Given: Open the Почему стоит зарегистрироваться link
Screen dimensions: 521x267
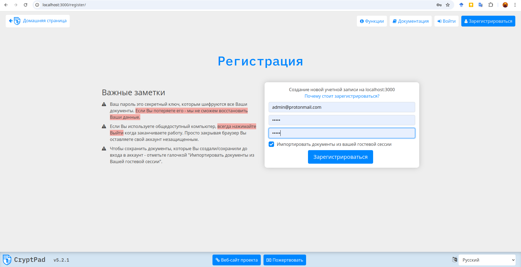Looking at the screenshot, I should (342, 96).
